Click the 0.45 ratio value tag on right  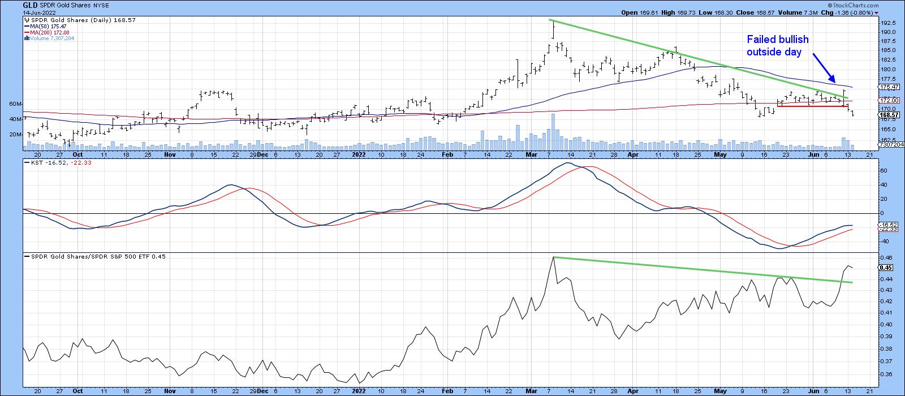886,268
